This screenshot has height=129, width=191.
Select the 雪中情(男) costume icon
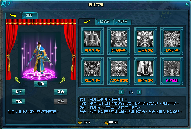[92, 39]
